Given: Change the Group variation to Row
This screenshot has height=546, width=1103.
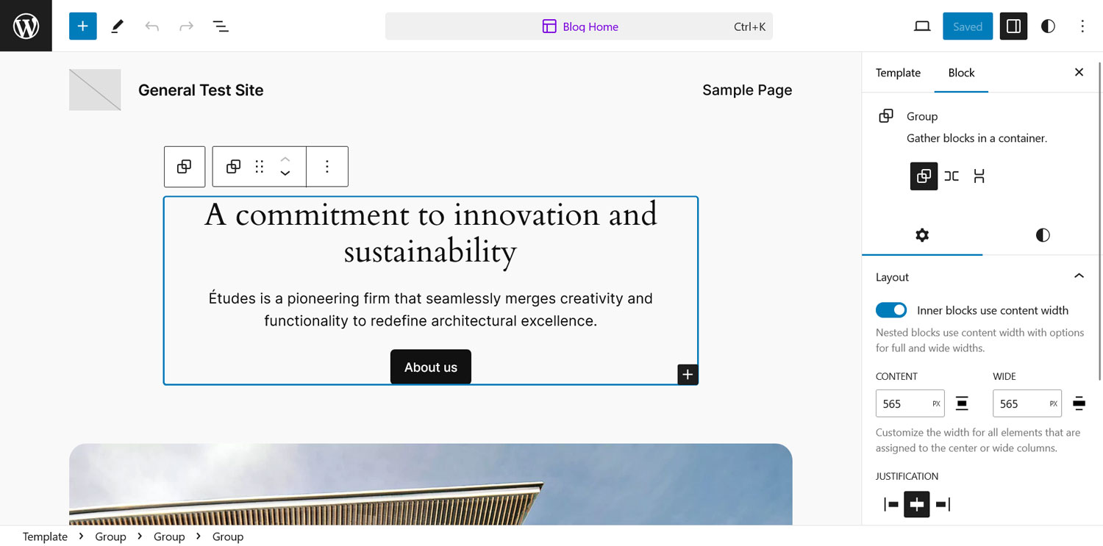Looking at the screenshot, I should coord(952,176).
